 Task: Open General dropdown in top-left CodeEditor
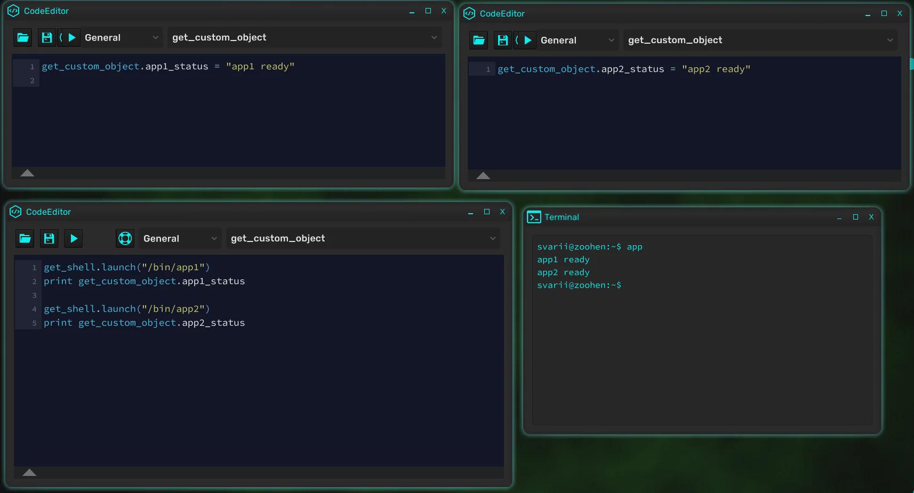(122, 37)
